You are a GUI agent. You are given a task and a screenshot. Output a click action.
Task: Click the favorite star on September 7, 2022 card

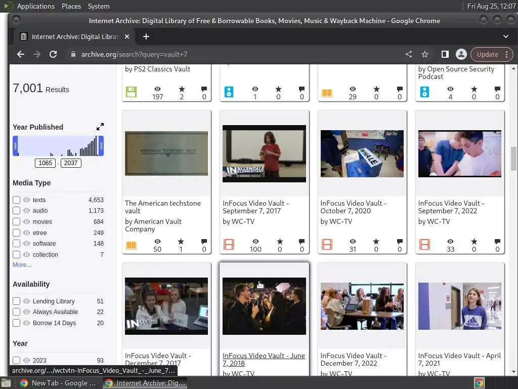pos(474,242)
